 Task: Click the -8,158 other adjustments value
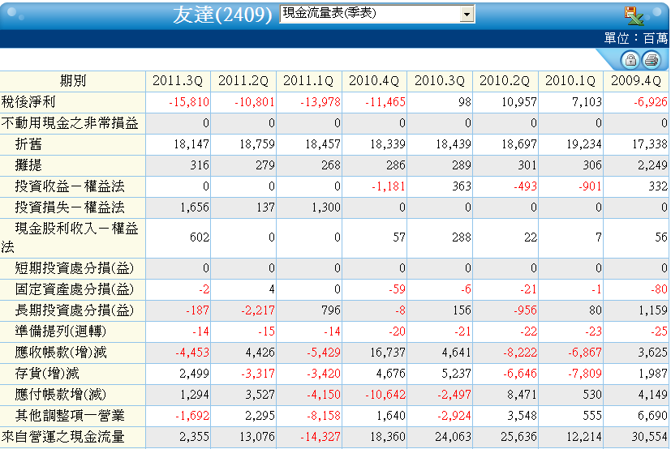(323, 416)
